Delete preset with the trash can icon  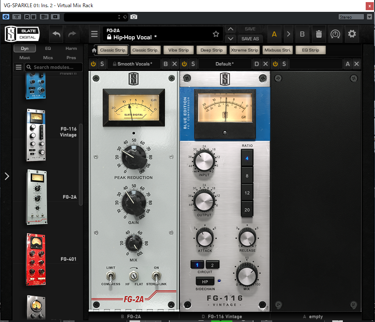coord(319,34)
